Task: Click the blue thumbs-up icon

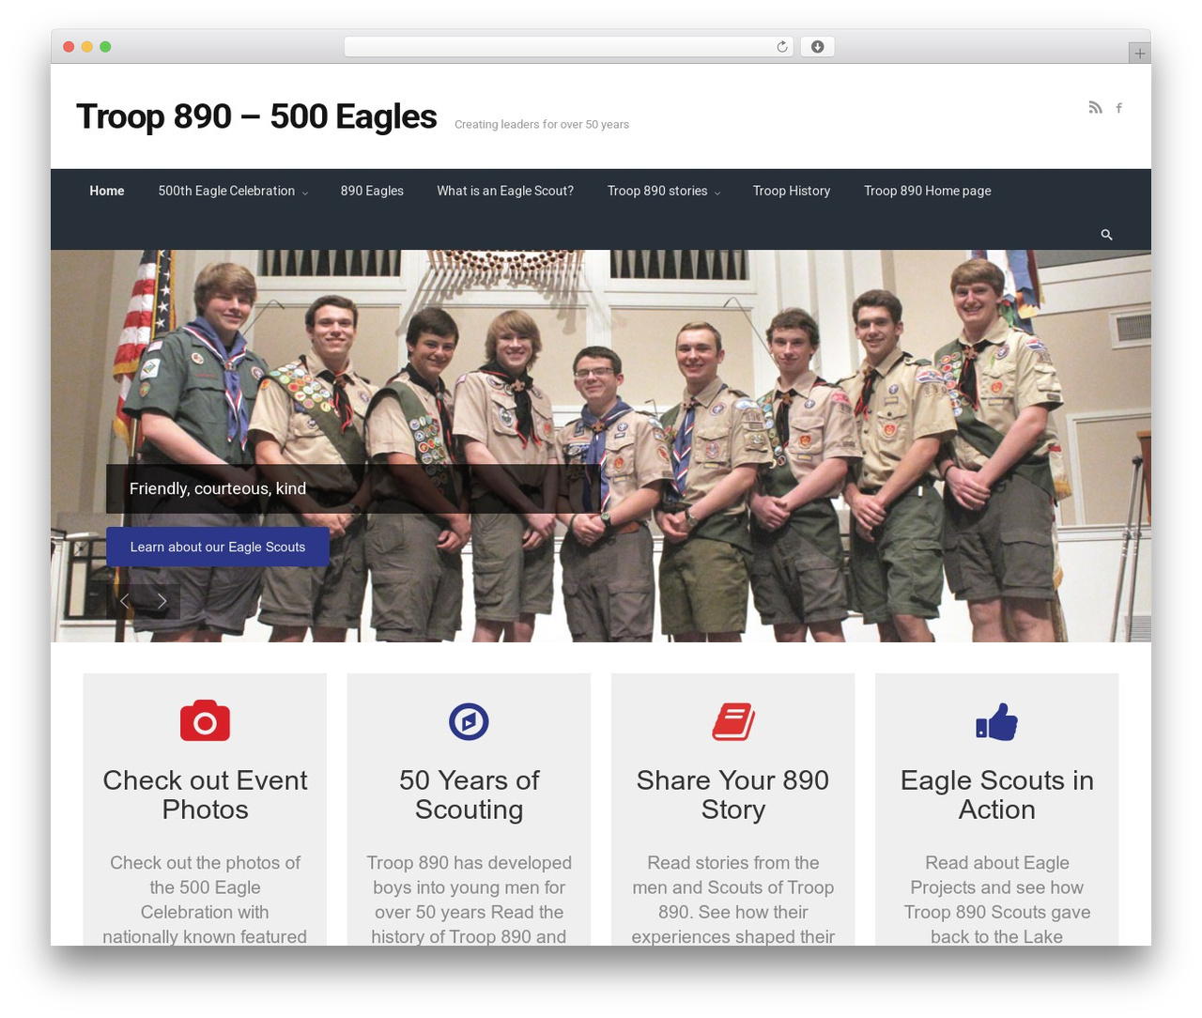Action: [x=997, y=721]
